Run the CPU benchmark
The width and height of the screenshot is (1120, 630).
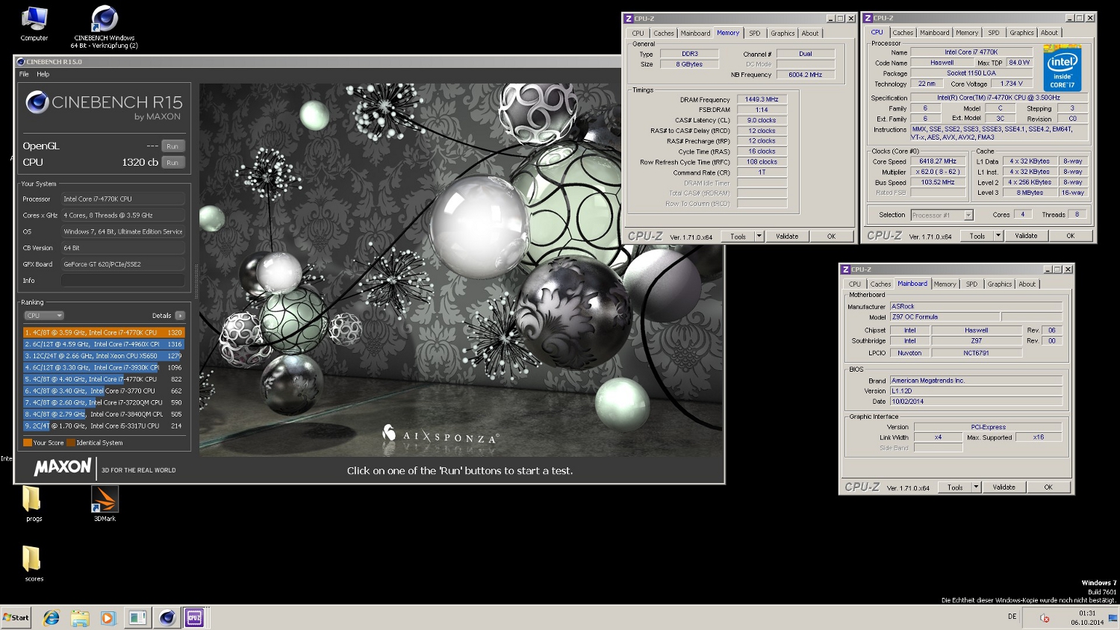coord(172,163)
